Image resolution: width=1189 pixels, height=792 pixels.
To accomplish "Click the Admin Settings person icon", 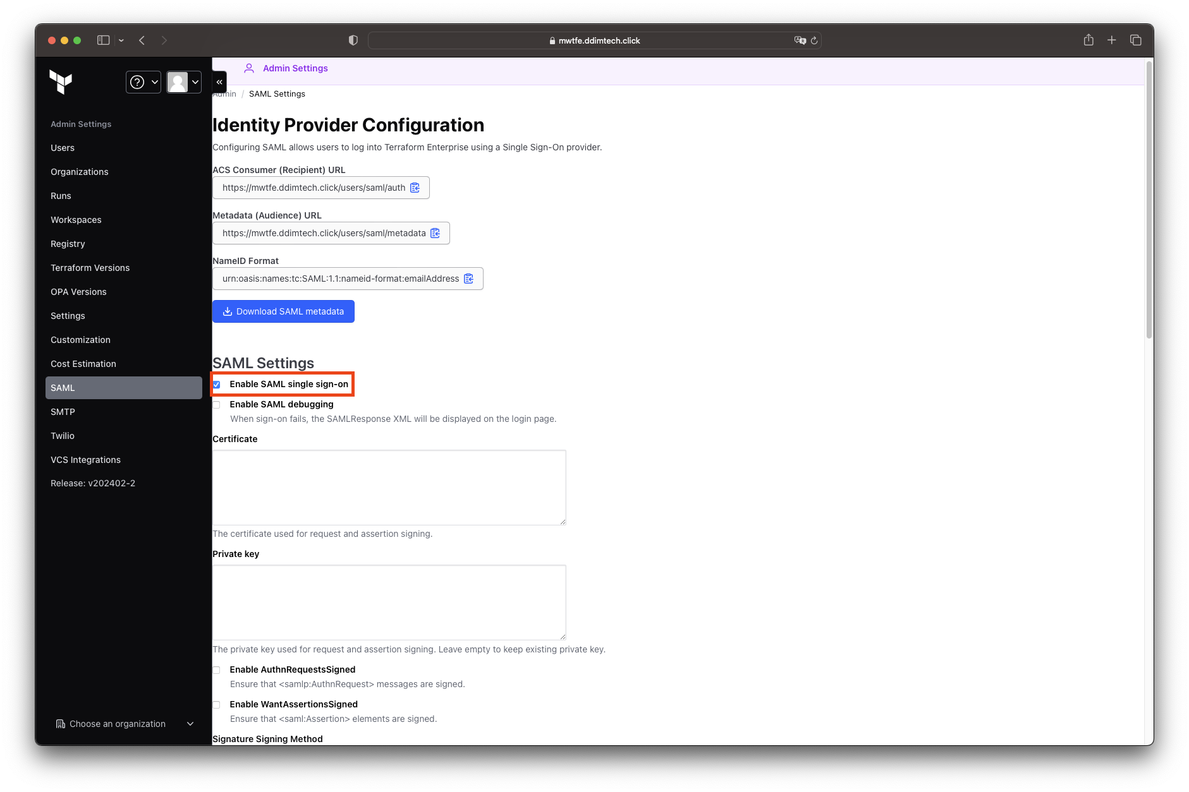I will point(249,68).
